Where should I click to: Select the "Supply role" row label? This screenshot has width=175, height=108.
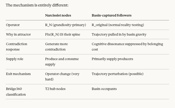point(15,59)
